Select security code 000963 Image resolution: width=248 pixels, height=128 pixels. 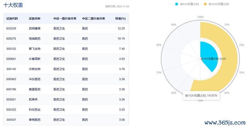point(11,79)
